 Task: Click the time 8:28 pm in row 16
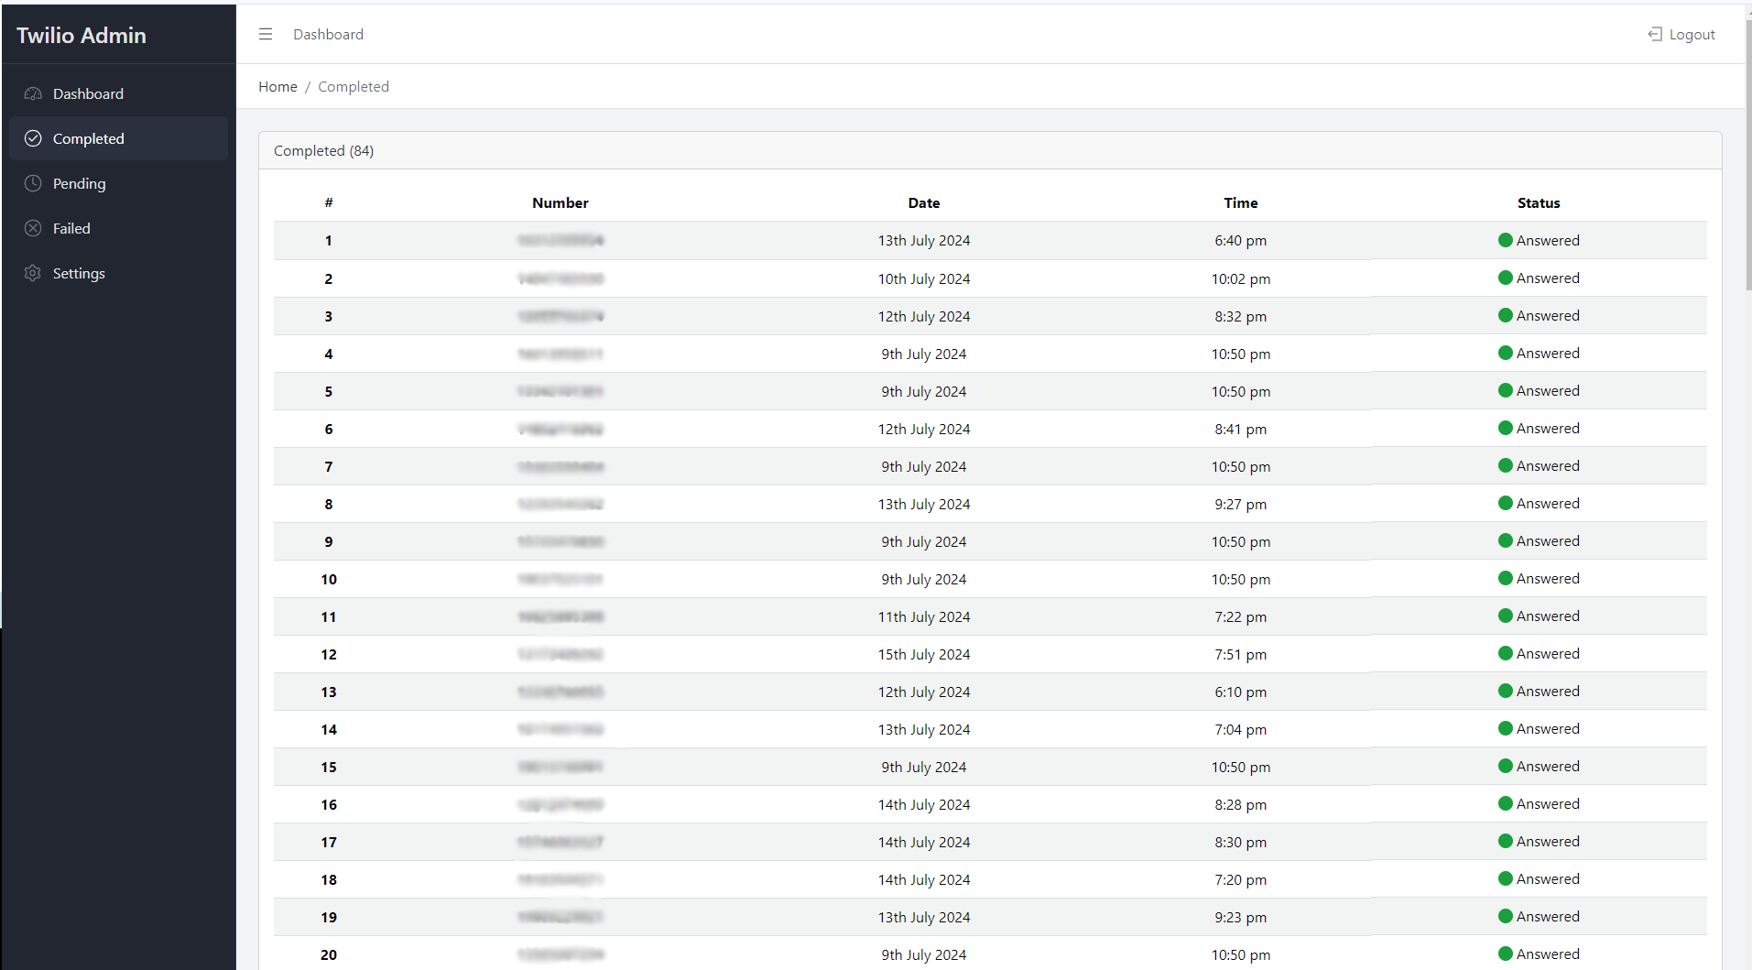(1241, 804)
